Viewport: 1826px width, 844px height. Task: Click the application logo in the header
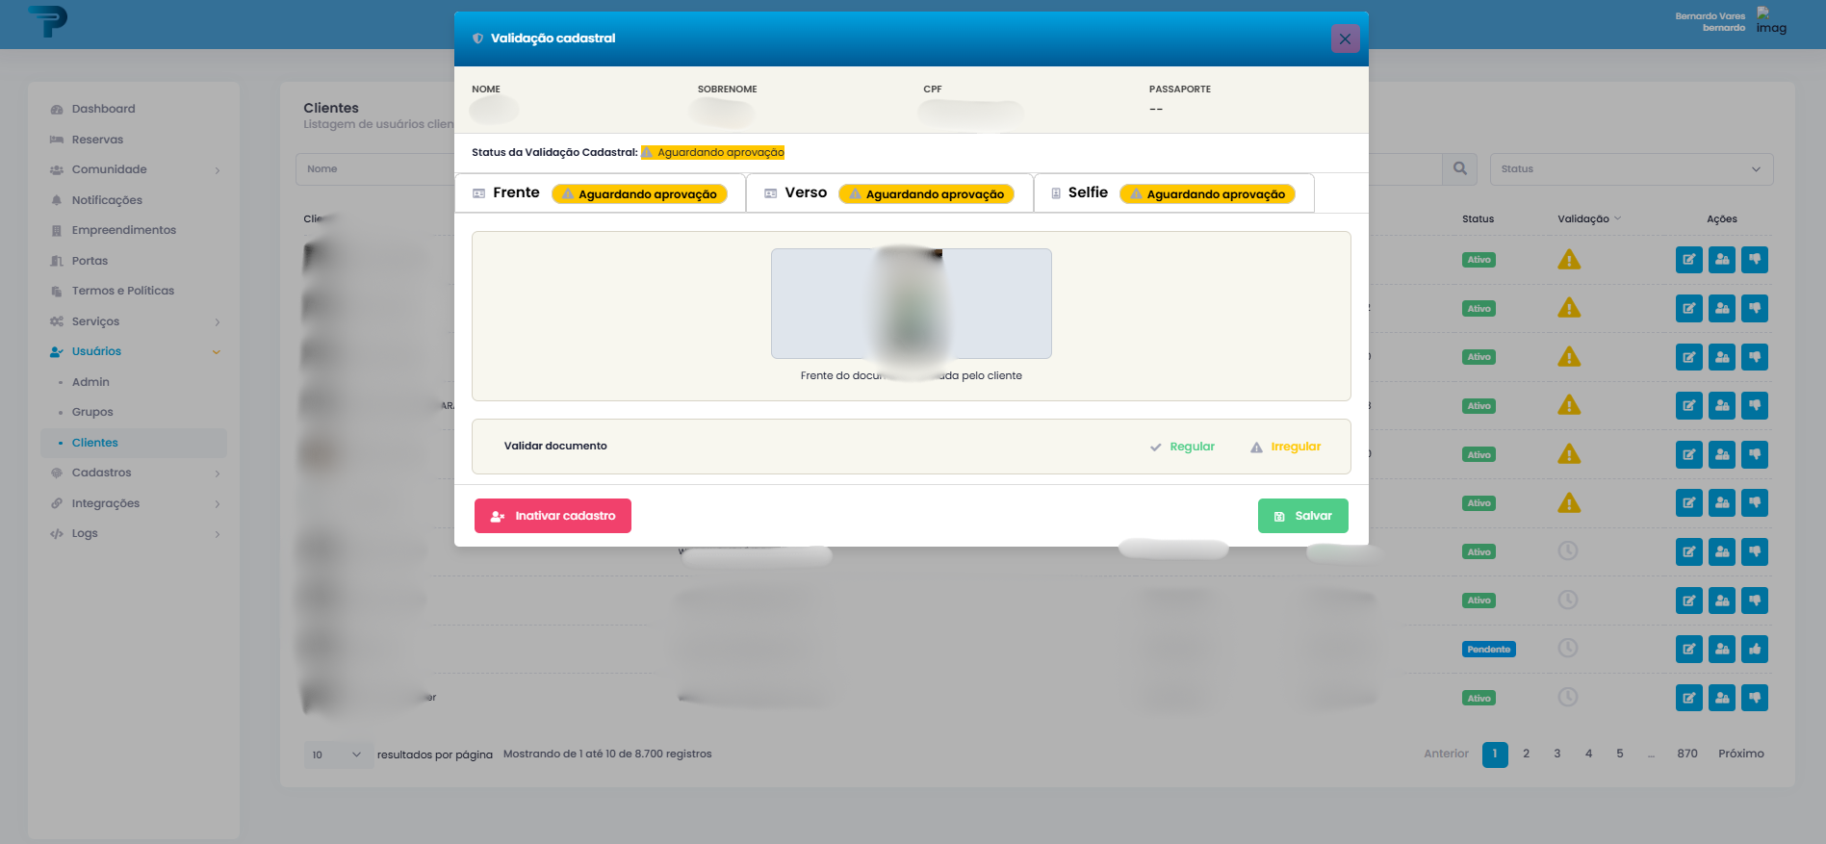pos(47,21)
